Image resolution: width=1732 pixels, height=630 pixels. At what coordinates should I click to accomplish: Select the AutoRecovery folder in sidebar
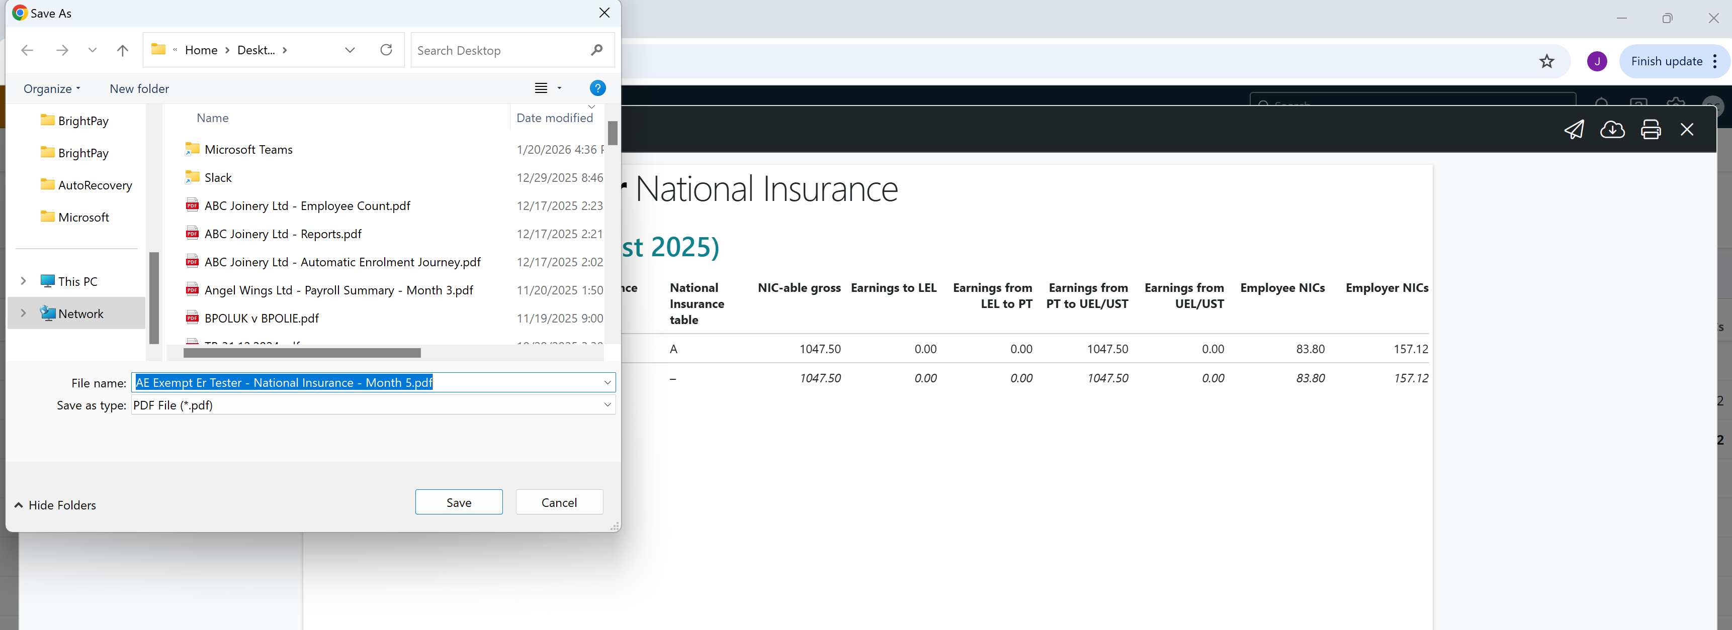point(86,185)
